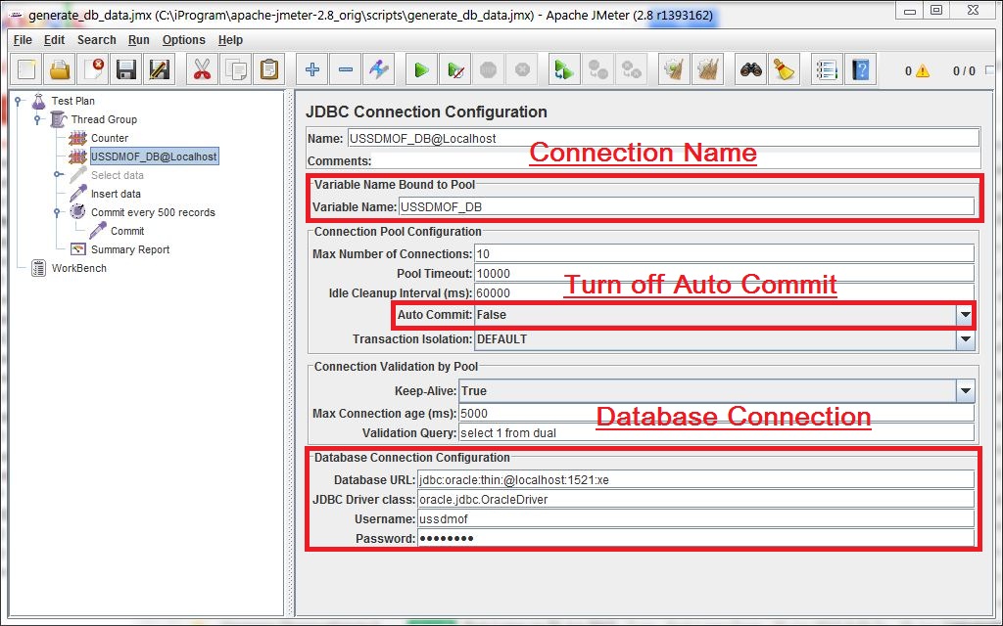
Task: Click Max Number of Connections field
Action: (x=724, y=253)
